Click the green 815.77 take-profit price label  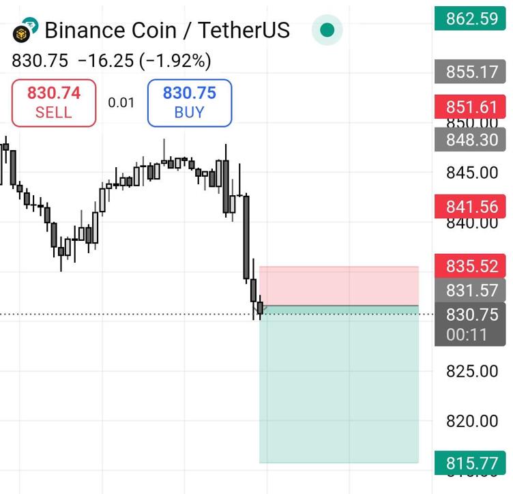(471, 463)
